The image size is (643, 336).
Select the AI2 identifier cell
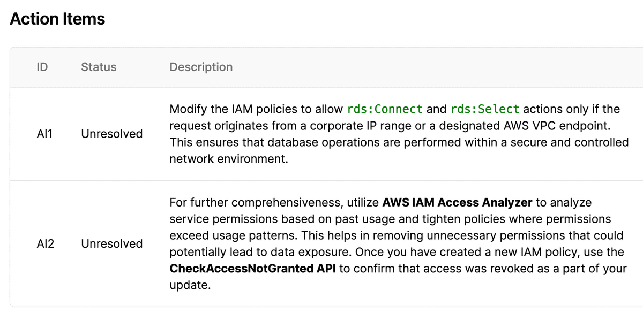[43, 243]
